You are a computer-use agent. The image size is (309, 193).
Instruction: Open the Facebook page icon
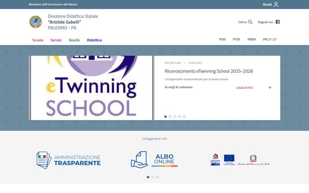[278, 22]
